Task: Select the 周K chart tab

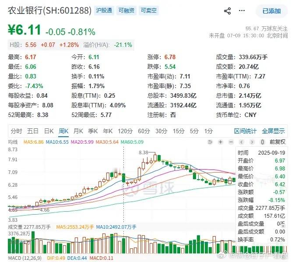Action: (x=63, y=131)
